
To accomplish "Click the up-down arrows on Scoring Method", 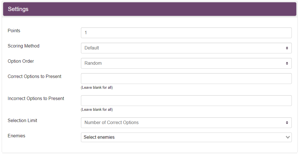I will 287,48.
